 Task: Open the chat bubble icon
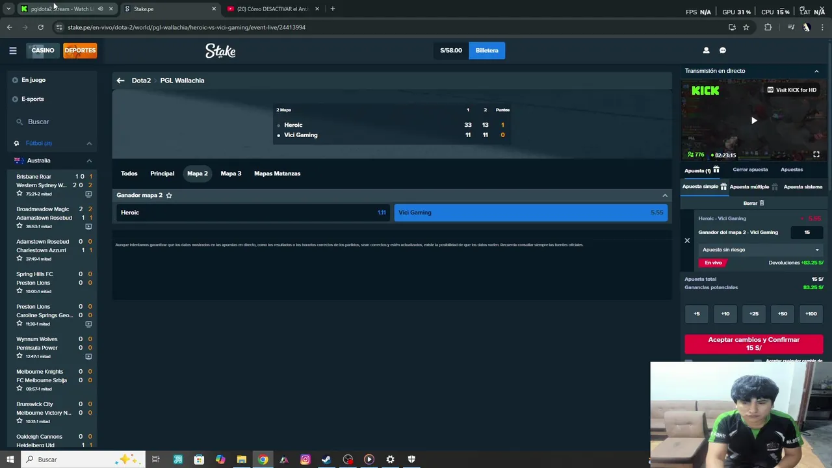point(723,50)
